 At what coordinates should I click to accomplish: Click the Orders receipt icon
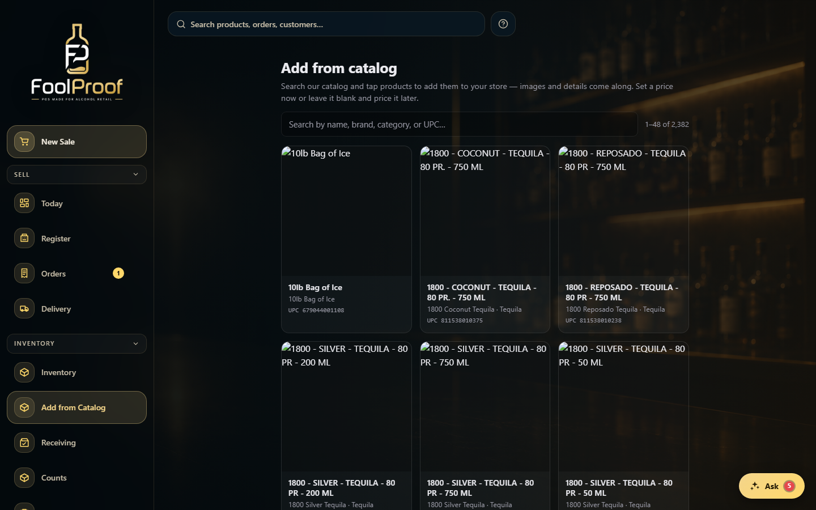tap(24, 273)
